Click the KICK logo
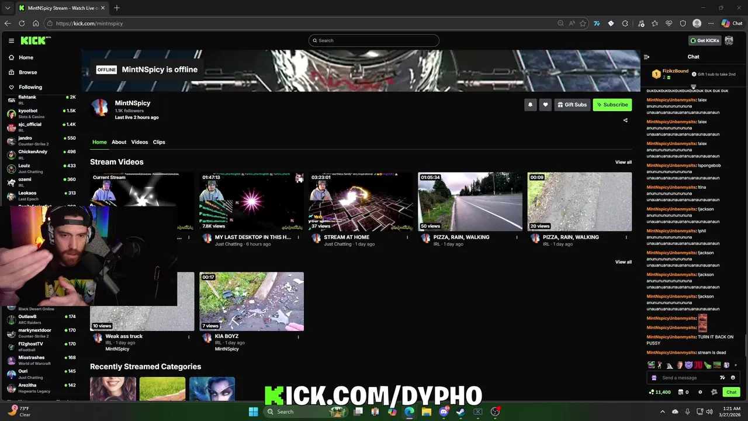Viewport: 748px width, 421px height. (36, 40)
